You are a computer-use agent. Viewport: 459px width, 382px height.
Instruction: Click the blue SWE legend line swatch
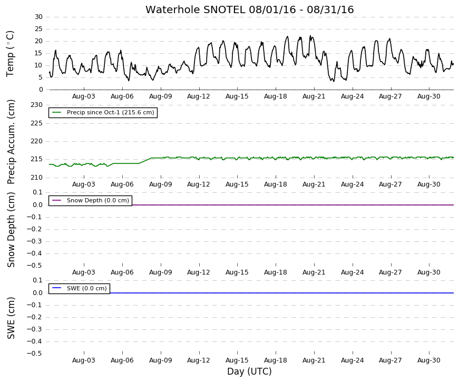(56, 288)
